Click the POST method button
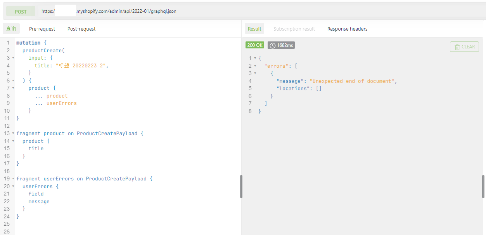 point(21,12)
